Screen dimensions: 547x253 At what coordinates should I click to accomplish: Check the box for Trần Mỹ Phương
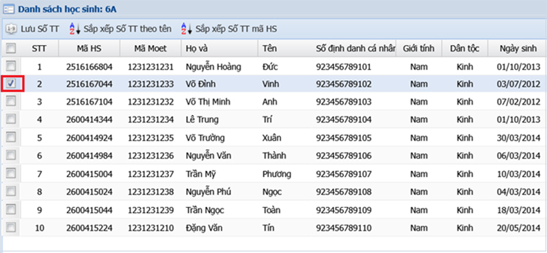point(11,173)
